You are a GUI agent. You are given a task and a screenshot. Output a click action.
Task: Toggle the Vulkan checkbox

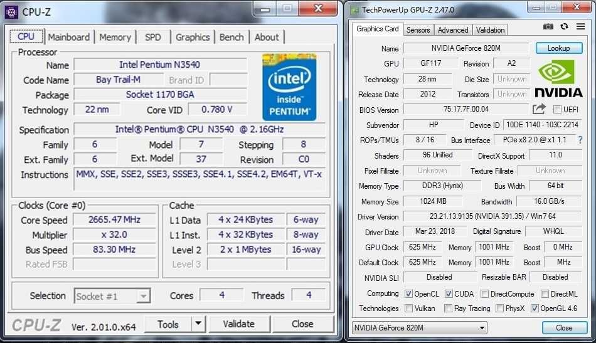point(408,308)
